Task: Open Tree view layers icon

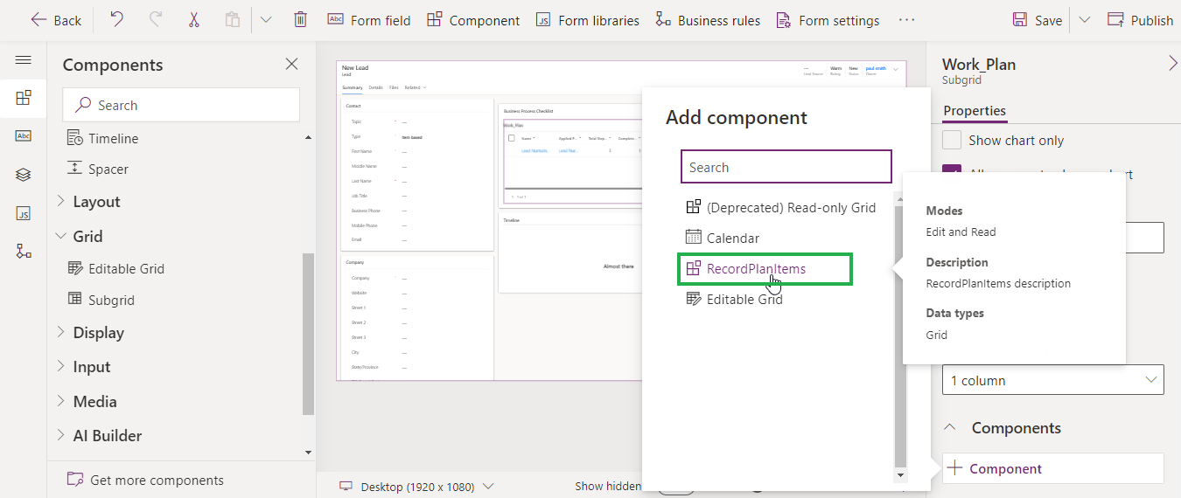Action: coord(24,175)
